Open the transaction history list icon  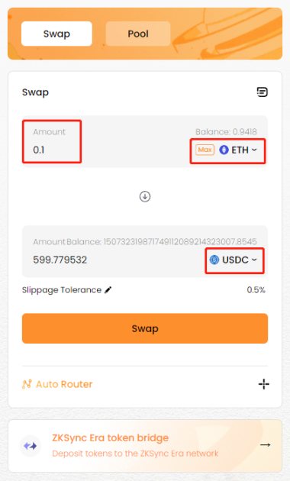click(x=262, y=92)
